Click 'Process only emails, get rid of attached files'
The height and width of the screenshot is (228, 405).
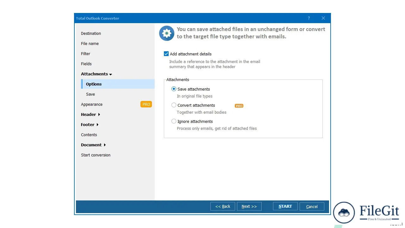coord(217,128)
